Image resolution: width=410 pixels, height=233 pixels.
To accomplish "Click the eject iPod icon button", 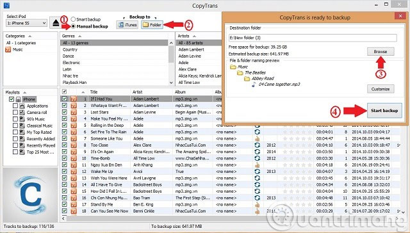I will [x=56, y=23].
